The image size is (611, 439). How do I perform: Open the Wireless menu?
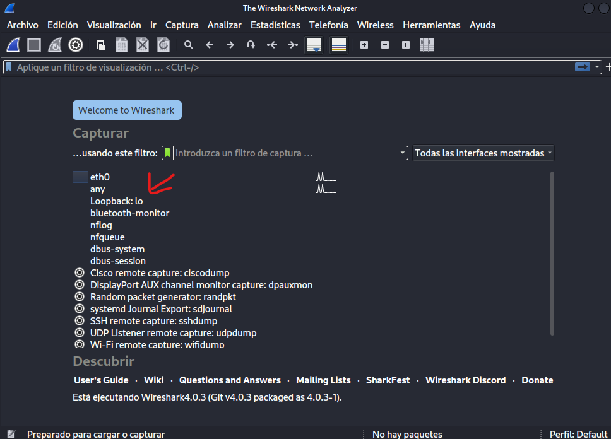[x=376, y=25]
